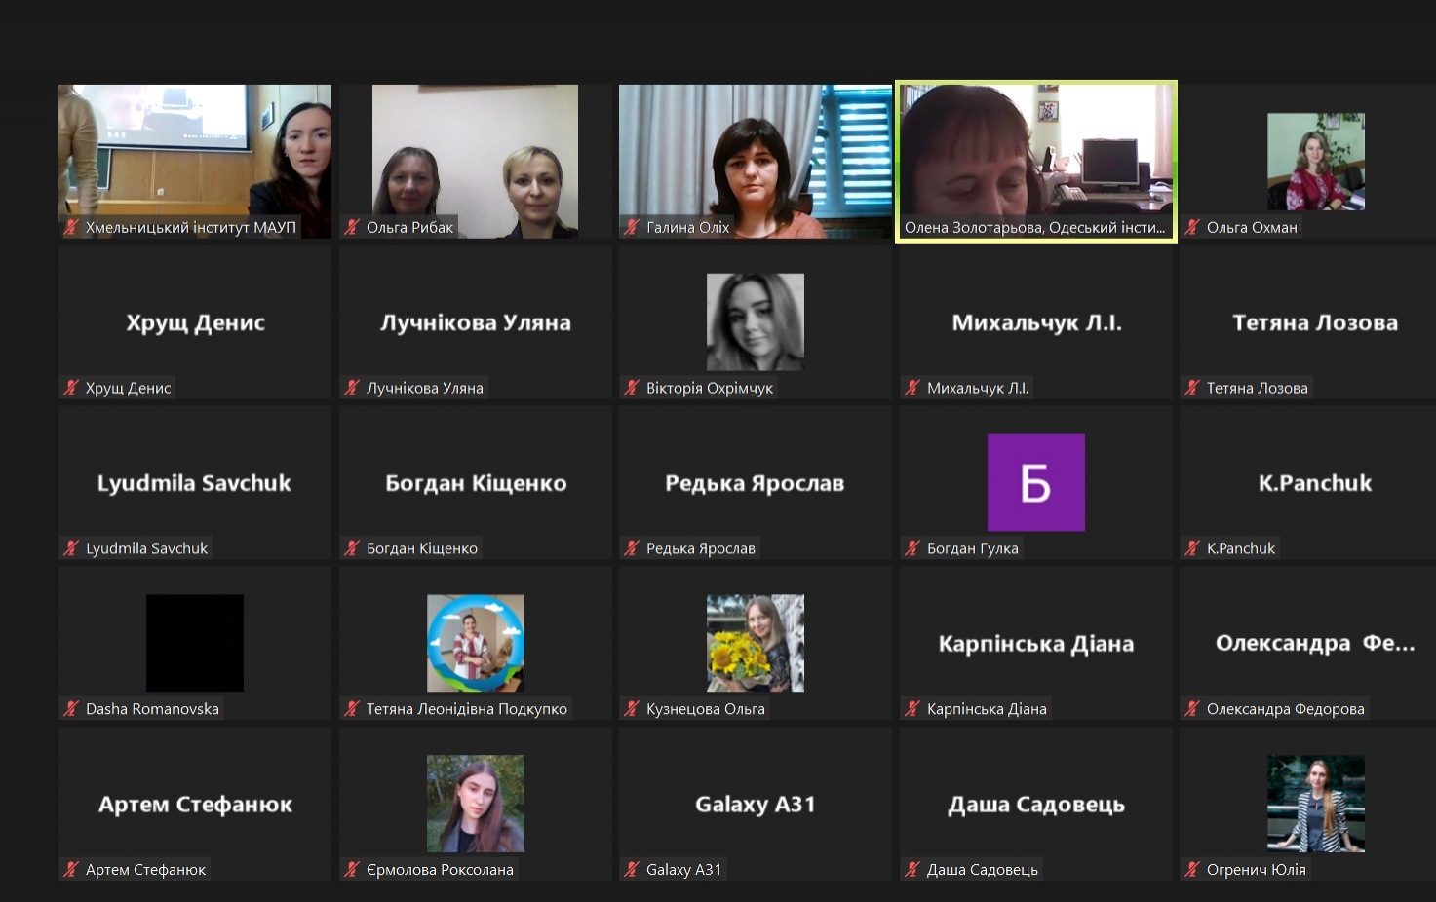Select Ольга Охман's profile photo
Viewport: 1436px width, 902px height.
click(x=1315, y=161)
